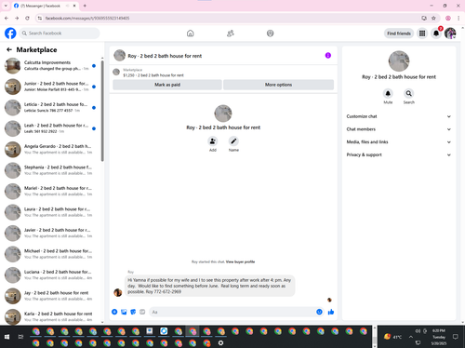465x348 pixels.
Task: Open Jay's 2 bed 2 bath conversation
Action: pos(51,296)
